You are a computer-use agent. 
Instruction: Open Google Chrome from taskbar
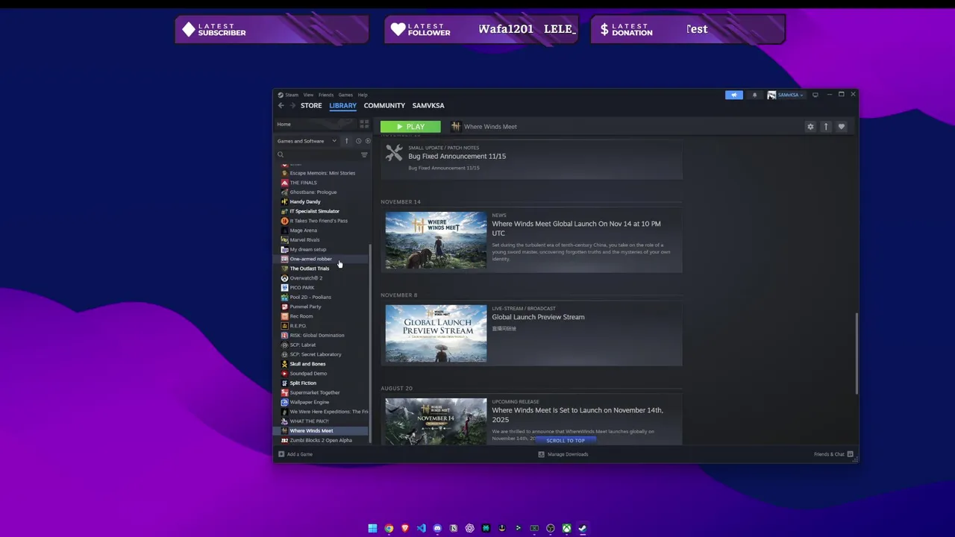click(389, 528)
